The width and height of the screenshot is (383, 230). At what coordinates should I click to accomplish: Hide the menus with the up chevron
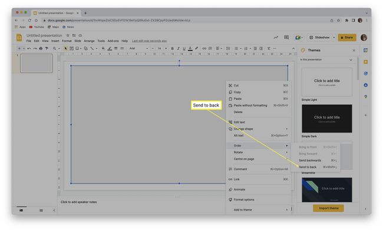[x=293, y=49]
